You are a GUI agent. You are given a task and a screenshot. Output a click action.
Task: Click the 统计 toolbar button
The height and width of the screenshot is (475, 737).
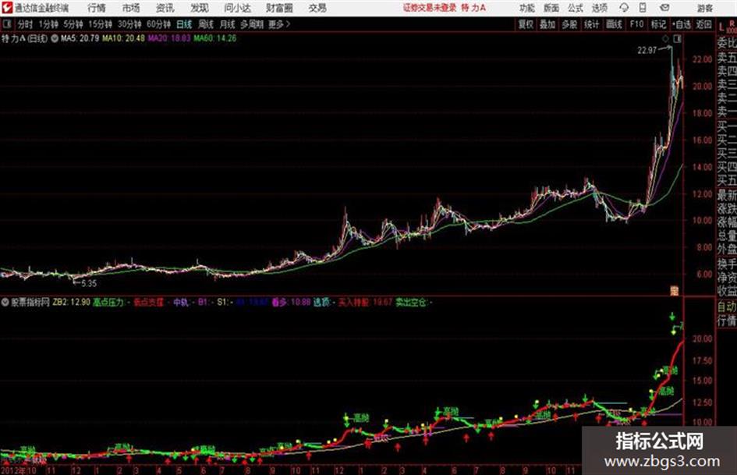[591, 24]
